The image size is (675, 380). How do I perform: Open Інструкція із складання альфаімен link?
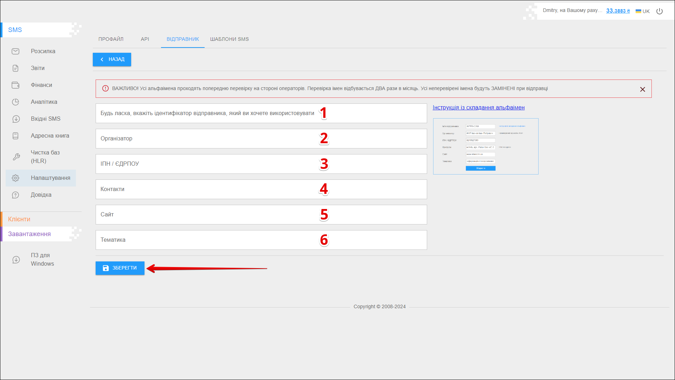pos(478,108)
